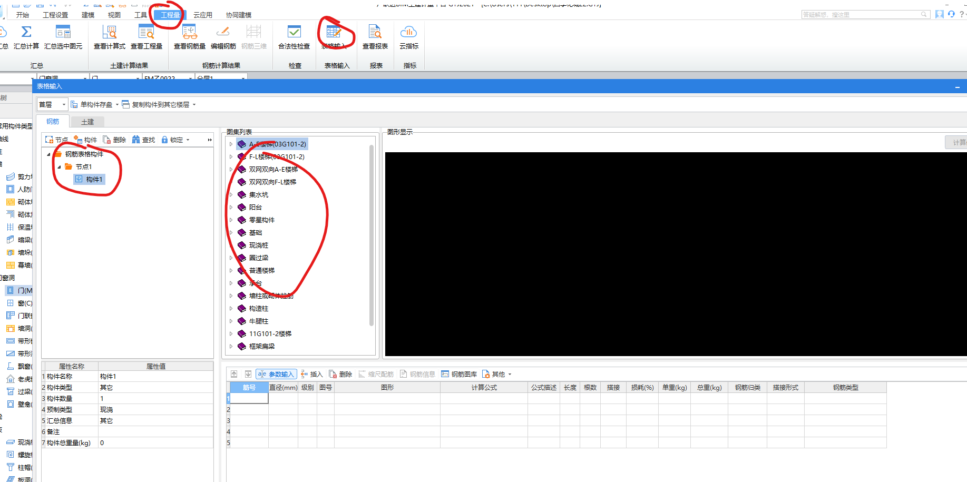Image resolution: width=967 pixels, height=482 pixels.
Task: Switch to the 协同建模 ribbon tab
Action: point(239,15)
